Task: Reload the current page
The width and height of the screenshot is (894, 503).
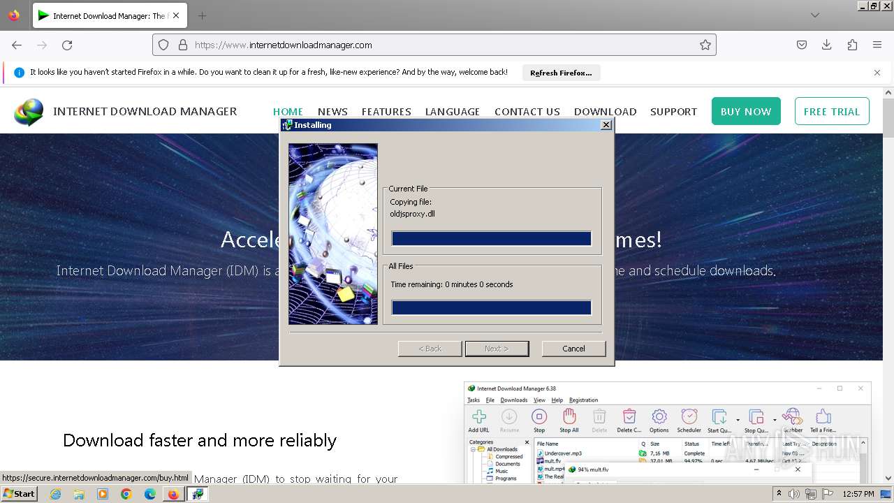Action: pyautogui.click(x=67, y=45)
